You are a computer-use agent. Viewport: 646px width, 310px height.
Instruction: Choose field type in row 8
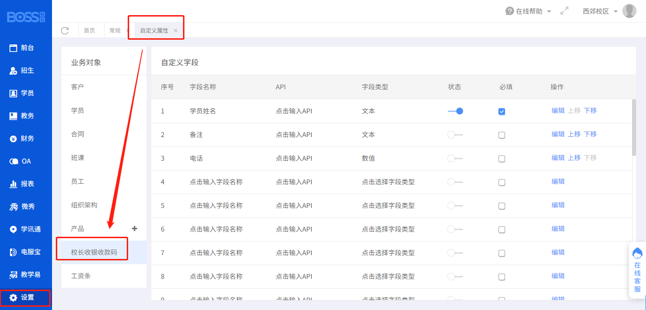(388, 276)
